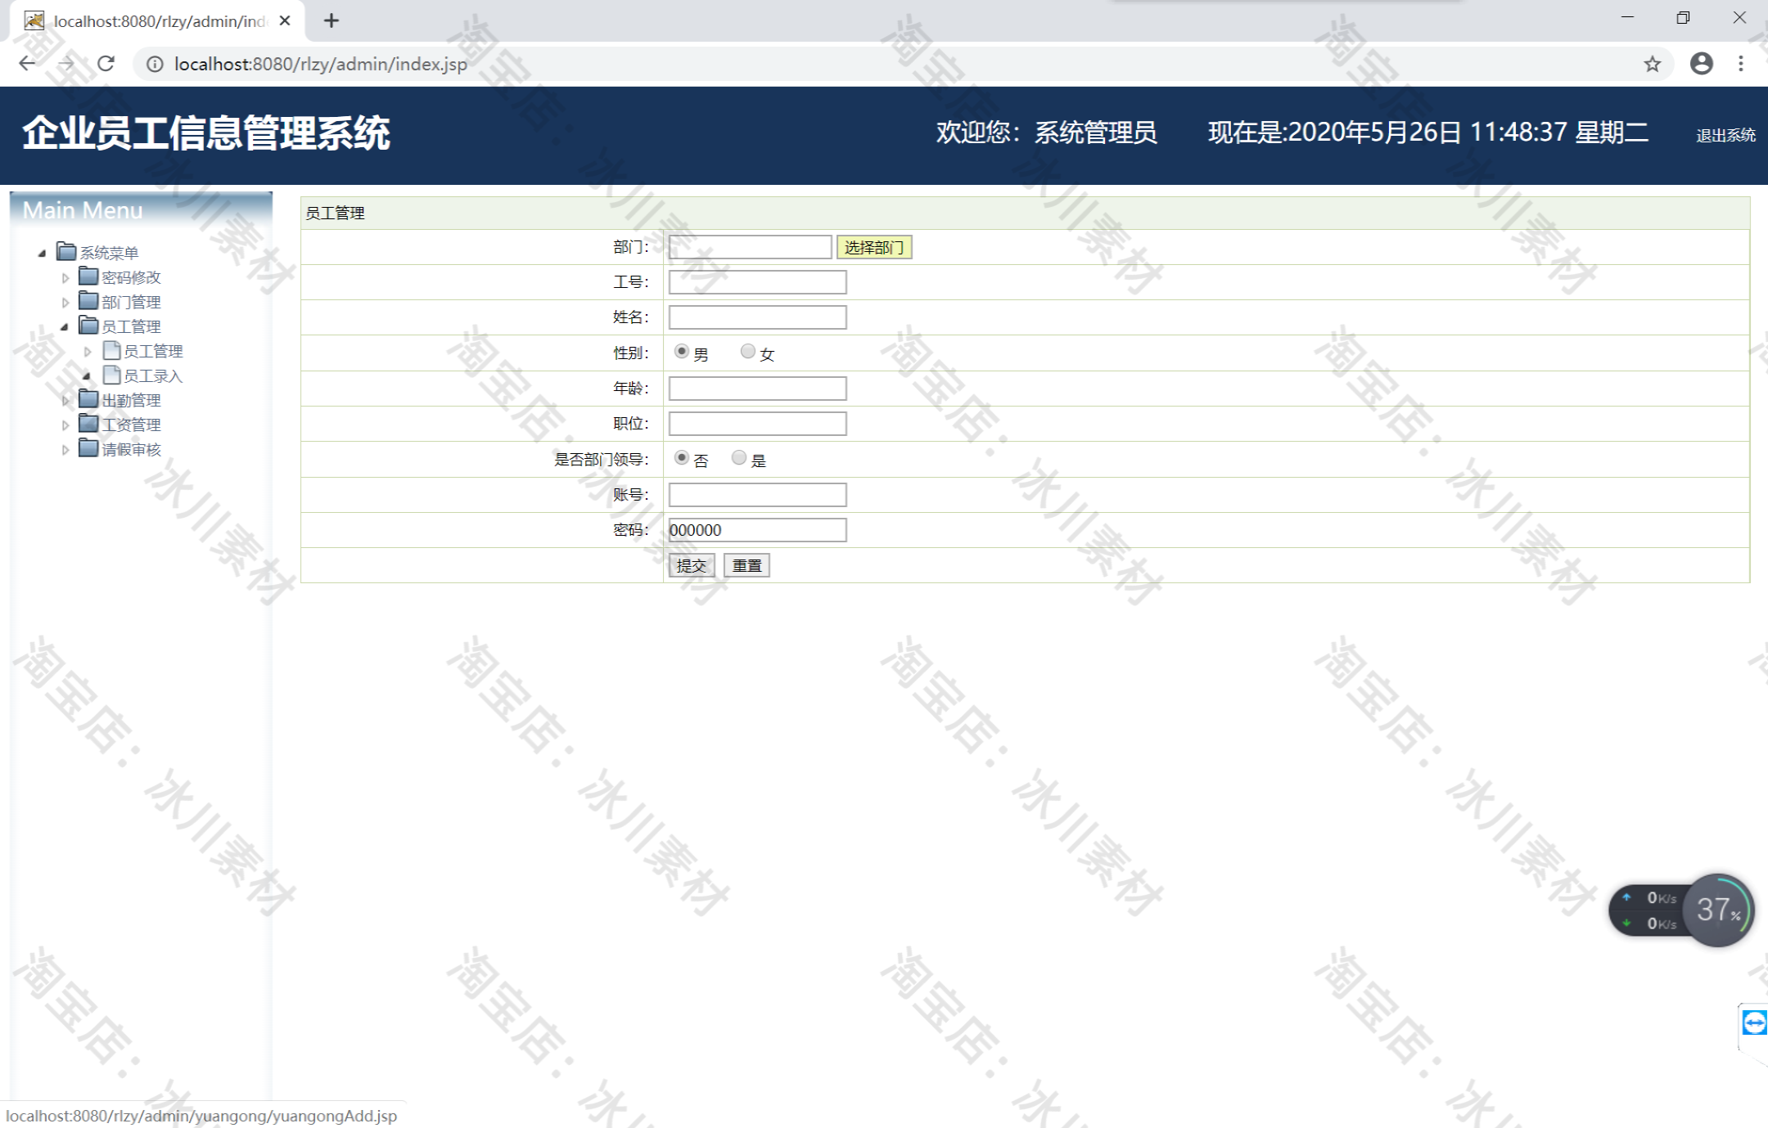The image size is (1768, 1128).
Task: Click the 部门管理 folder icon
Action: point(88,300)
